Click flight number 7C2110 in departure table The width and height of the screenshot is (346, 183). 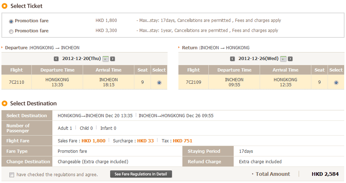click(17, 82)
